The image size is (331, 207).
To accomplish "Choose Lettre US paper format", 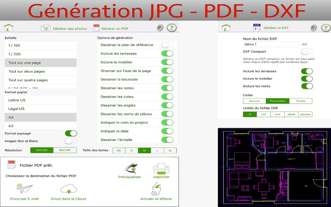I will 41,100.
